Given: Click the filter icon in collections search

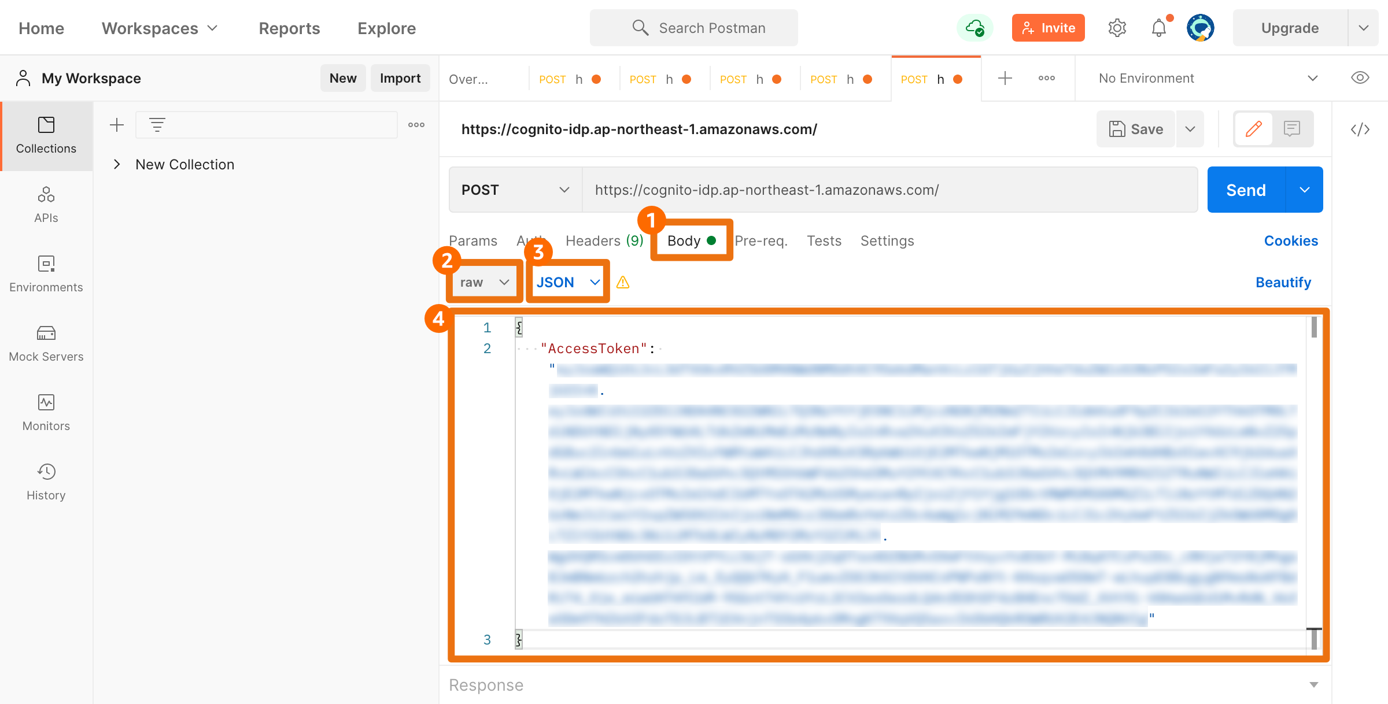Looking at the screenshot, I should pos(157,125).
